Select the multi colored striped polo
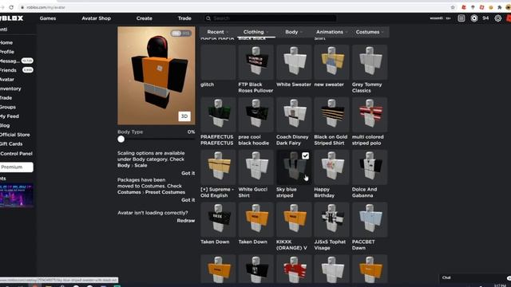Image resolution: width=511 pixels, height=287 pixels. [x=370, y=115]
